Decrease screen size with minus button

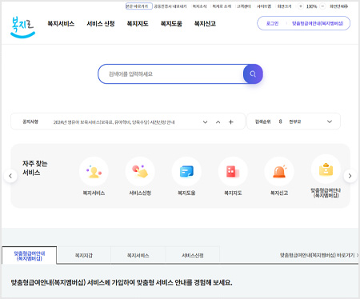[322, 6]
